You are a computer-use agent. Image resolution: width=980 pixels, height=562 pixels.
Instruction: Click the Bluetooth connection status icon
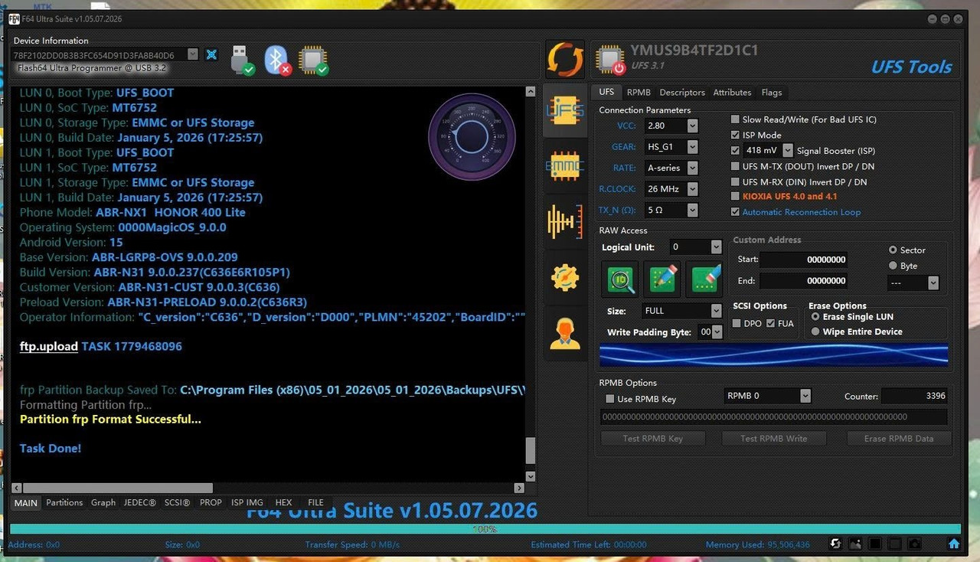click(x=277, y=60)
